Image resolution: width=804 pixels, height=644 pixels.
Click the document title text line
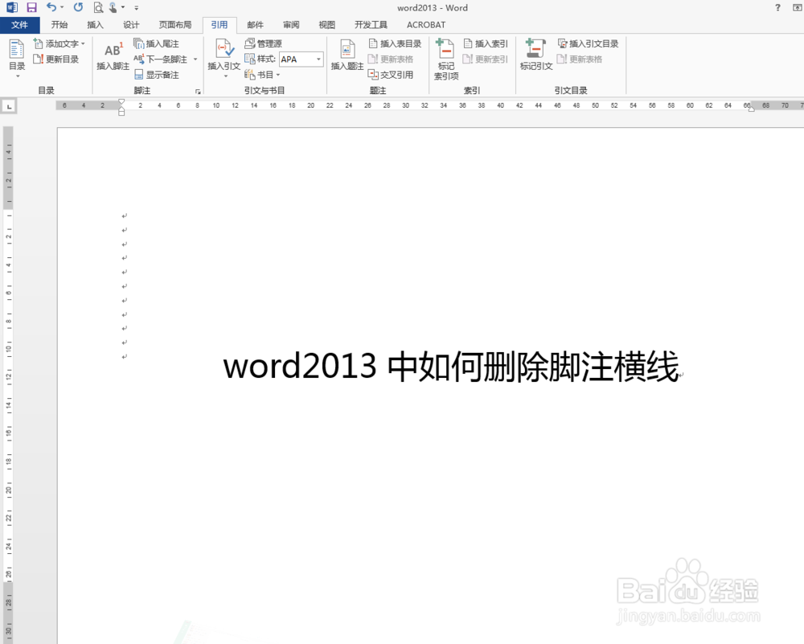click(451, 367)
